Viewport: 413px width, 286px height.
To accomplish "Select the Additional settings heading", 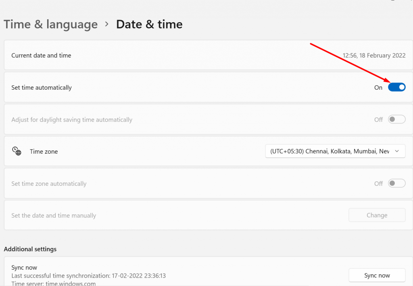I will click(30, 249).
